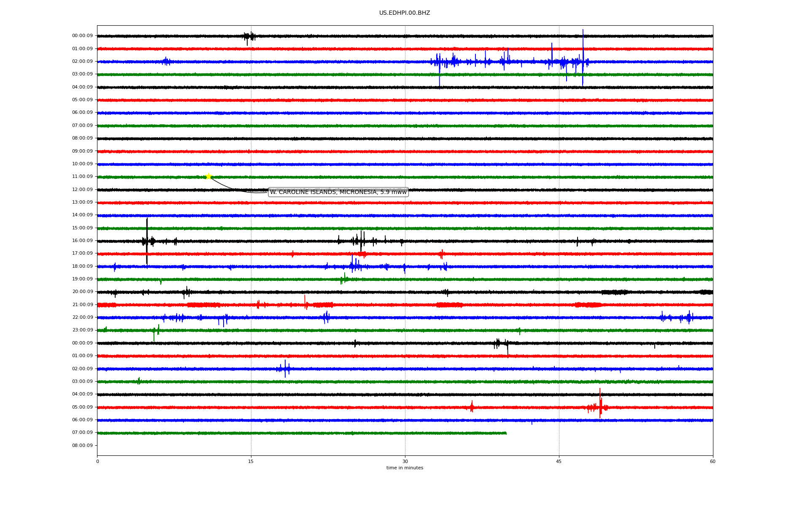Screen dimensions: 810x506
Task: Click the 21:00:09 row label
Action: click(x=82, y=305)
